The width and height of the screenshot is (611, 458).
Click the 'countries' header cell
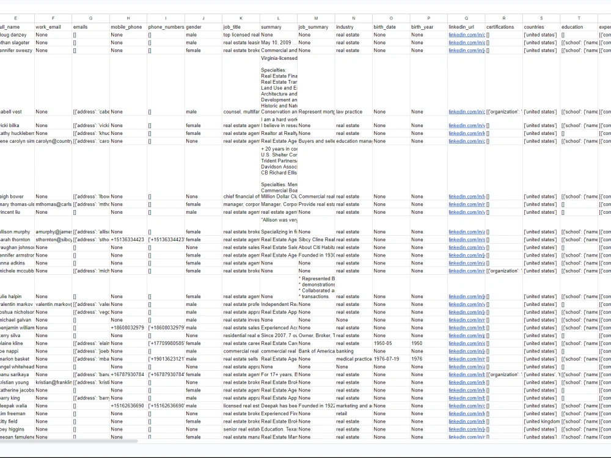pyautogui.click(x=541, y=27)
